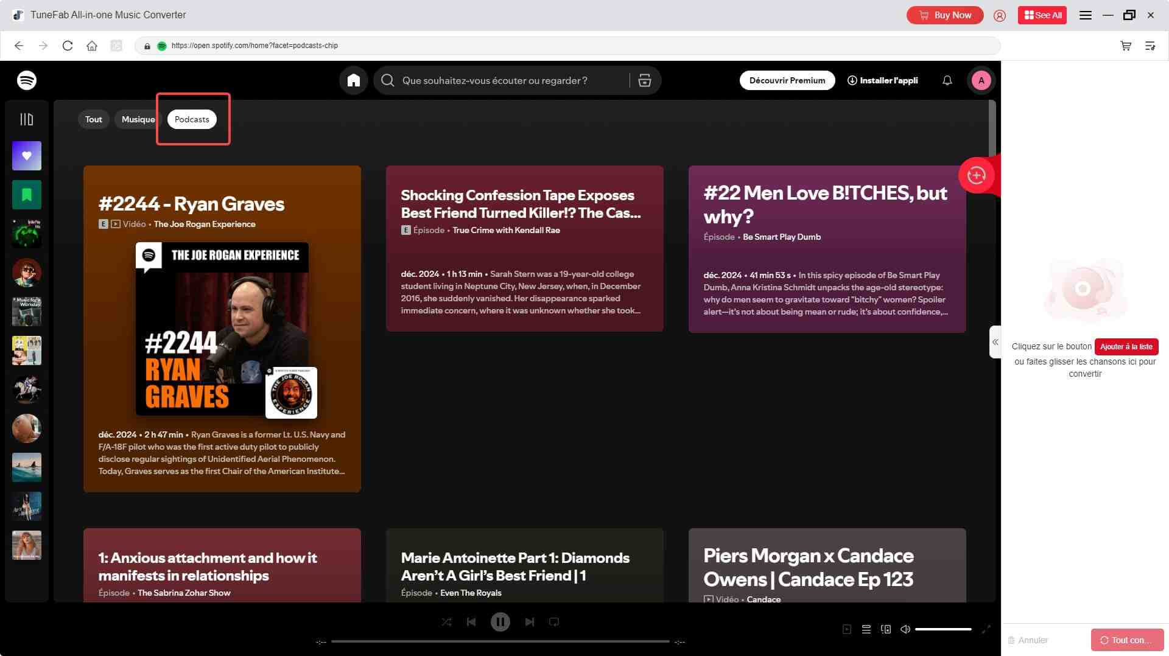Open the cartoon redhead artist sidebar thumbnail
This screenshot has height=656, width=1169.
click(27, 273)
